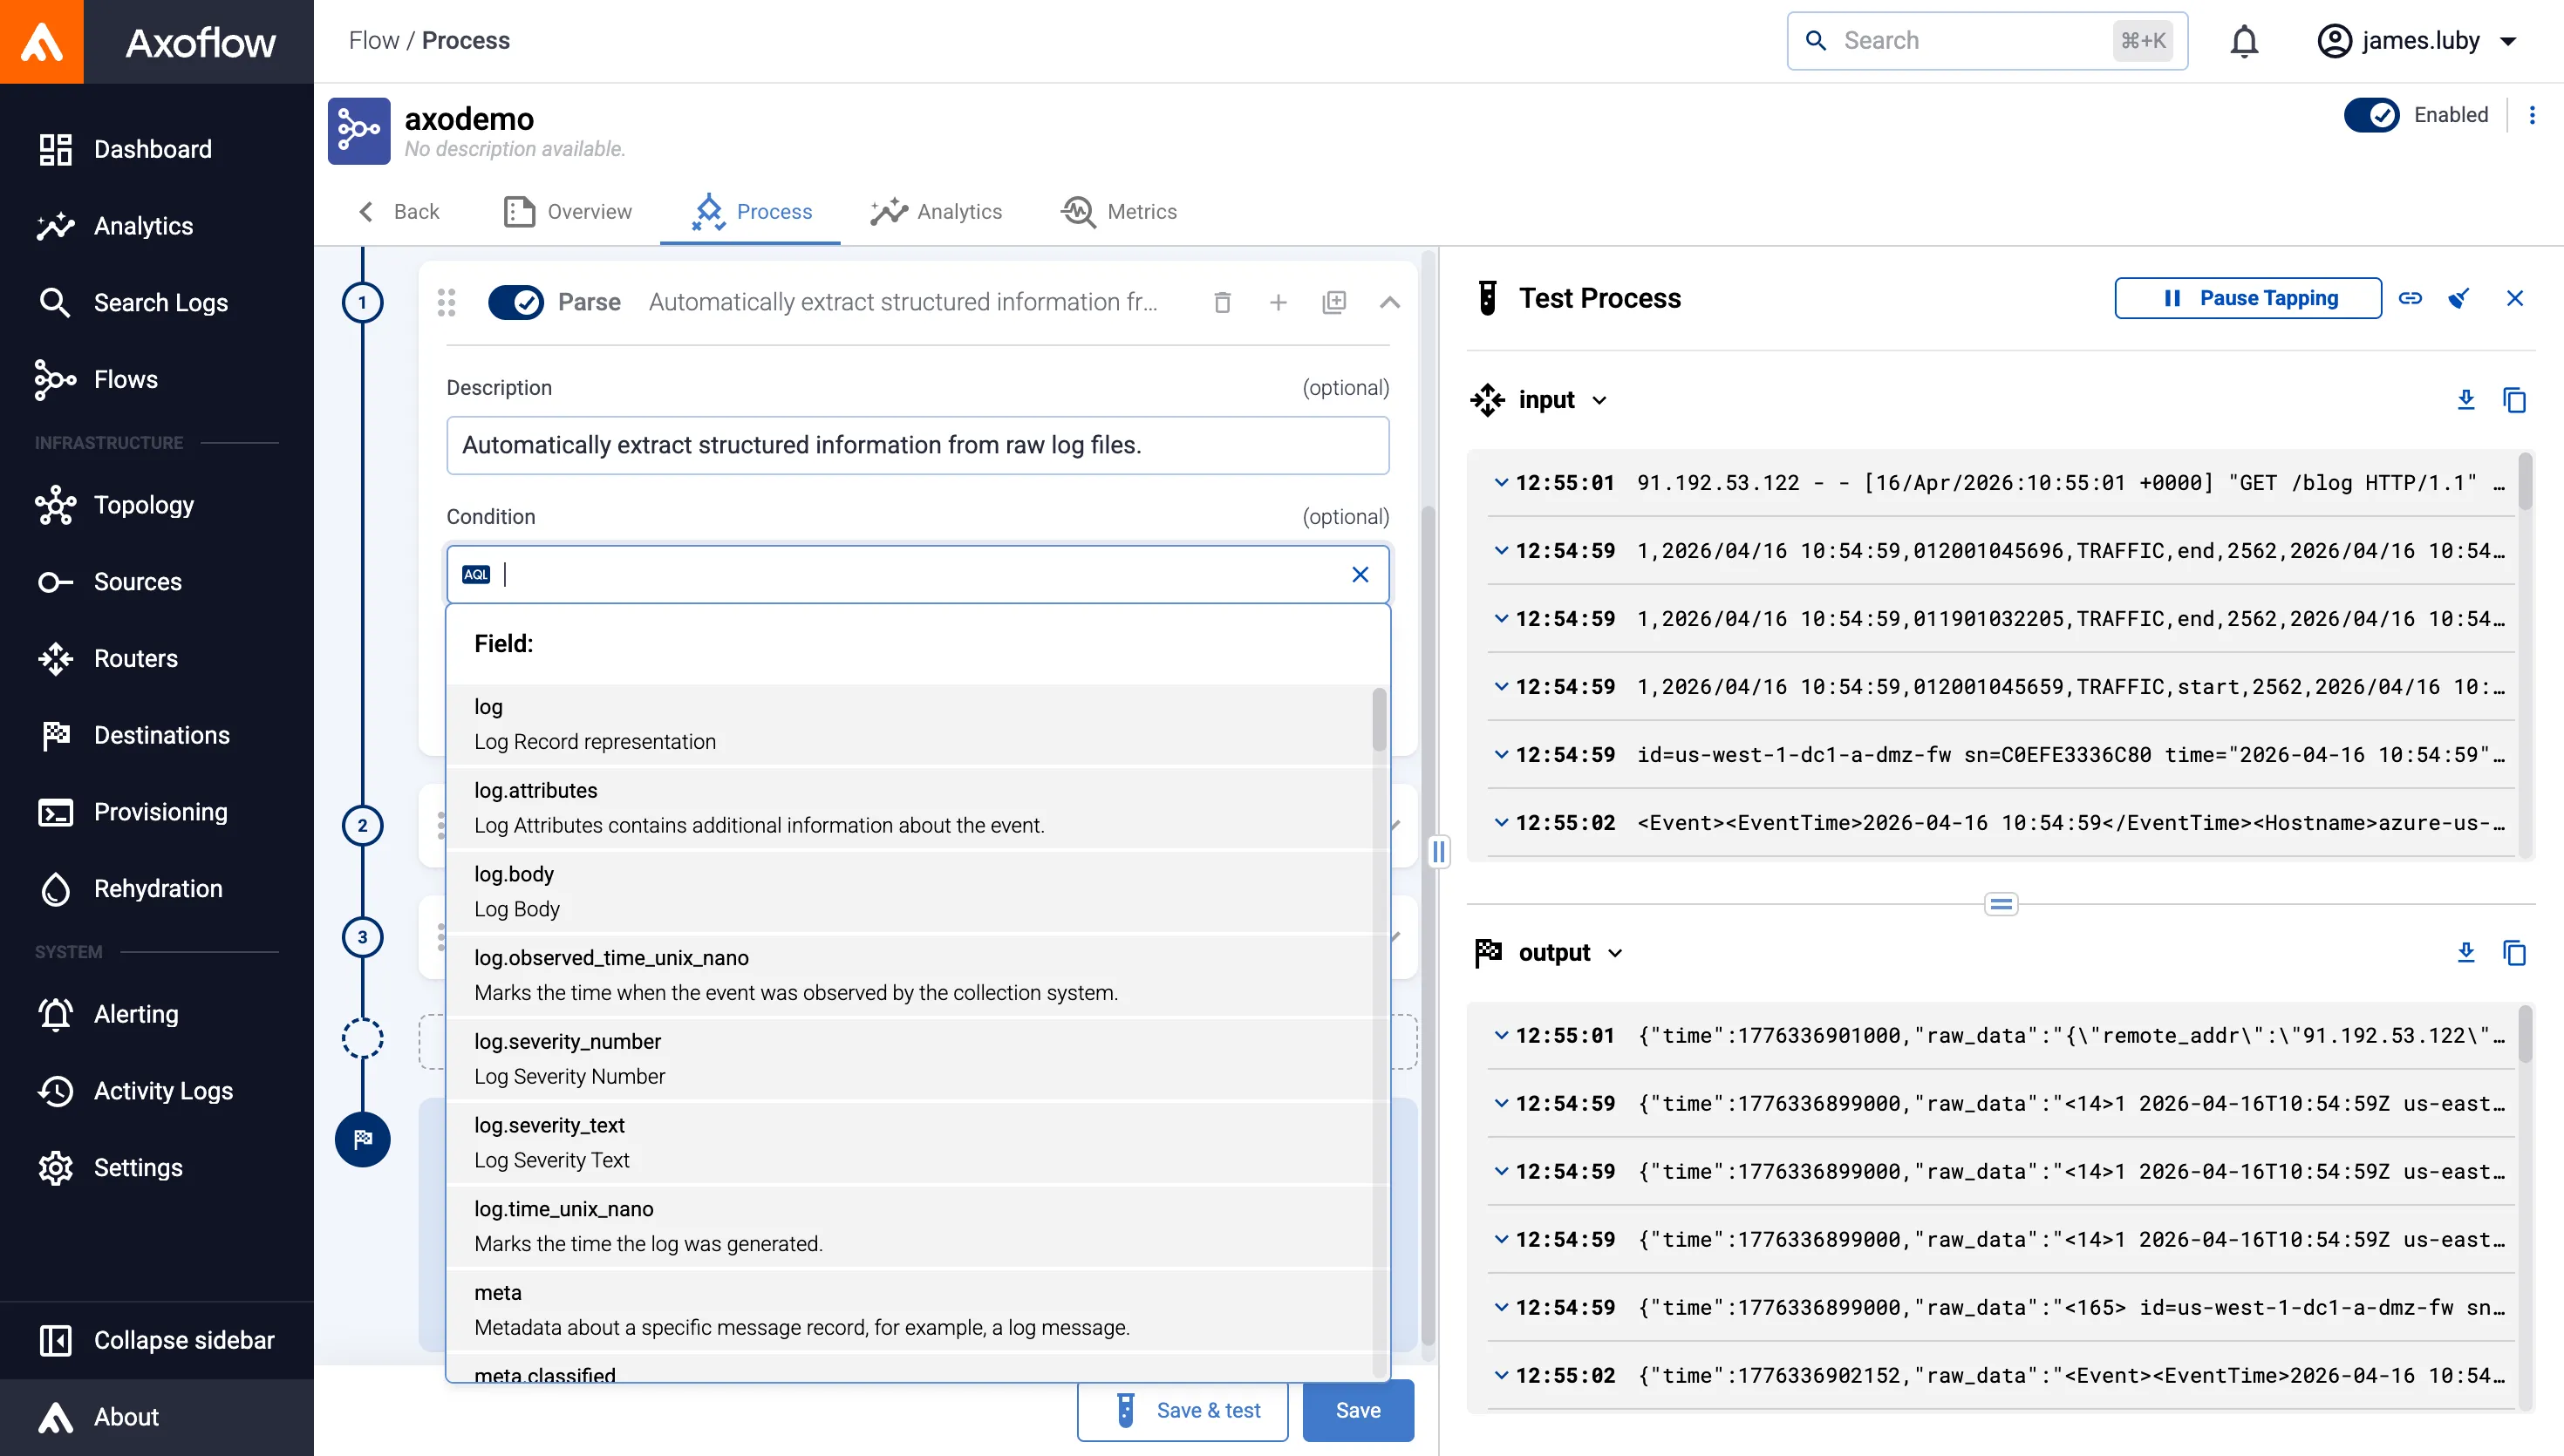Collapse the Parse step chevron
This screenshot has height=1456, width=2564.
[1389, 302]
